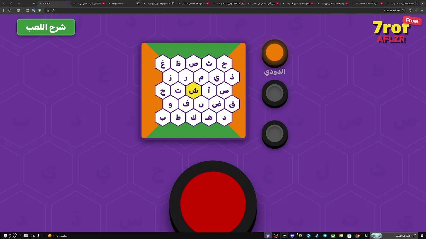Image resolution: width=426 pixels, height=239 pixels.
Task: Hit the big red buzzer button
Action: coord(213,202)
